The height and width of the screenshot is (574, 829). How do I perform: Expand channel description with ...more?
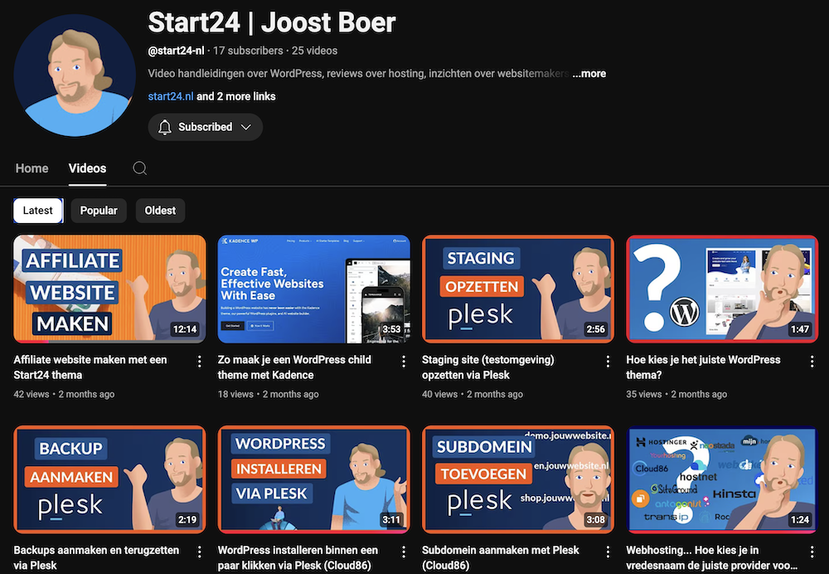coord(589,74)
